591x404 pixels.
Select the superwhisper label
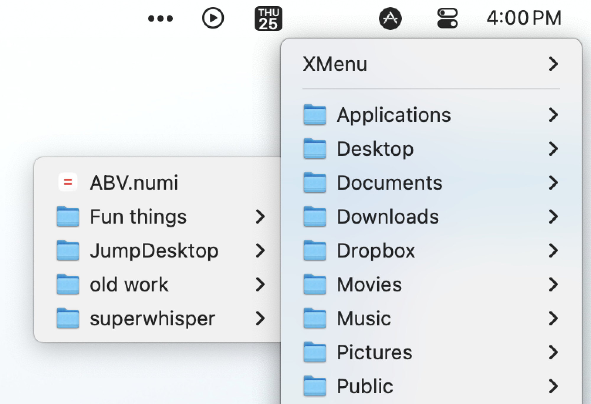click(152, 319)
